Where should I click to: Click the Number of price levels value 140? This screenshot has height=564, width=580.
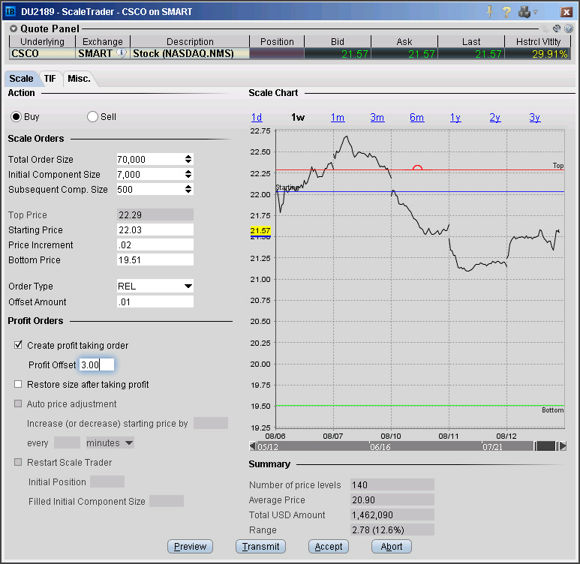tap(392, 484)
